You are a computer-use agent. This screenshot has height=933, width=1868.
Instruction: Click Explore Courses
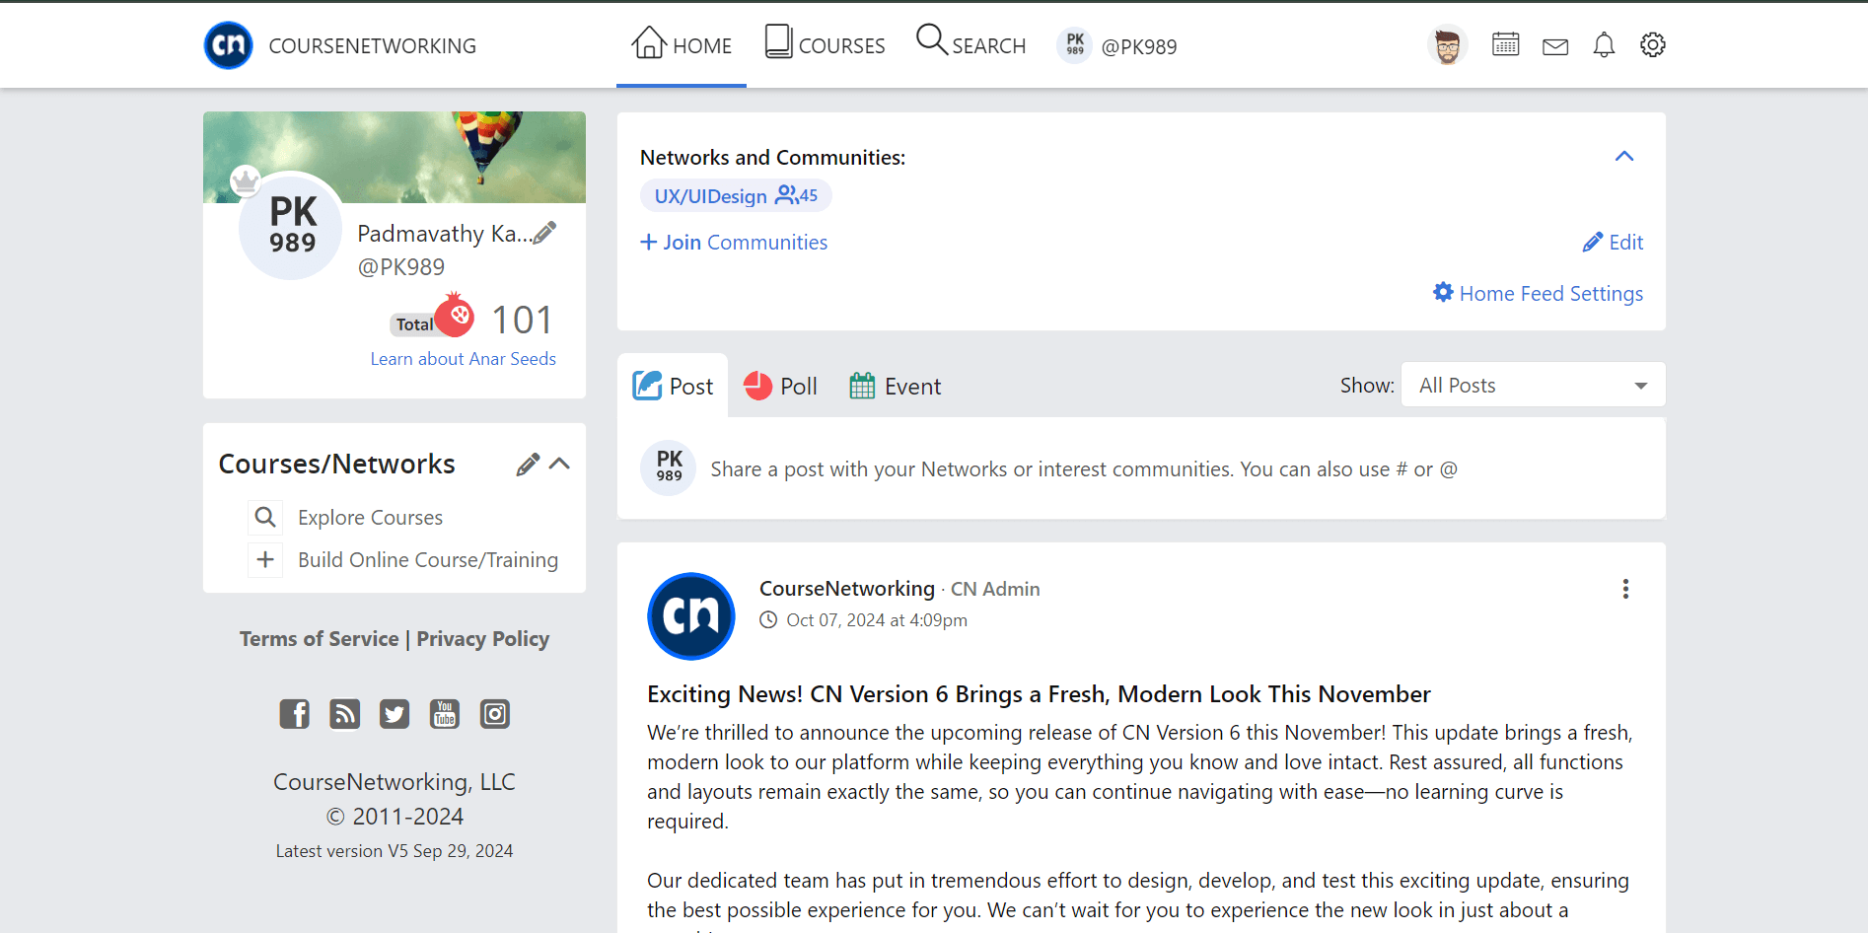(371, 518)
